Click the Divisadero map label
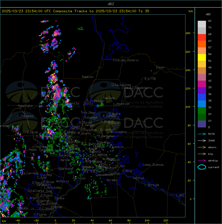 pyautogui.click(x=118, y=132)
